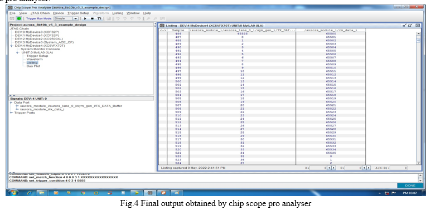Open System Monitor Console tree item
Screen dimensions: 436x210
point(40,49)
